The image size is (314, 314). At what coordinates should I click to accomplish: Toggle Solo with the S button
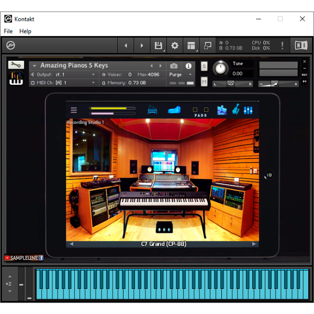(x=204, y=66)
